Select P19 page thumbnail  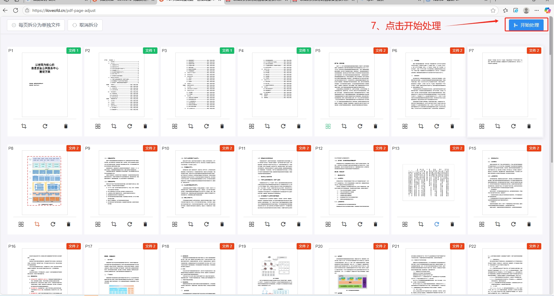(x=275, y=271)
